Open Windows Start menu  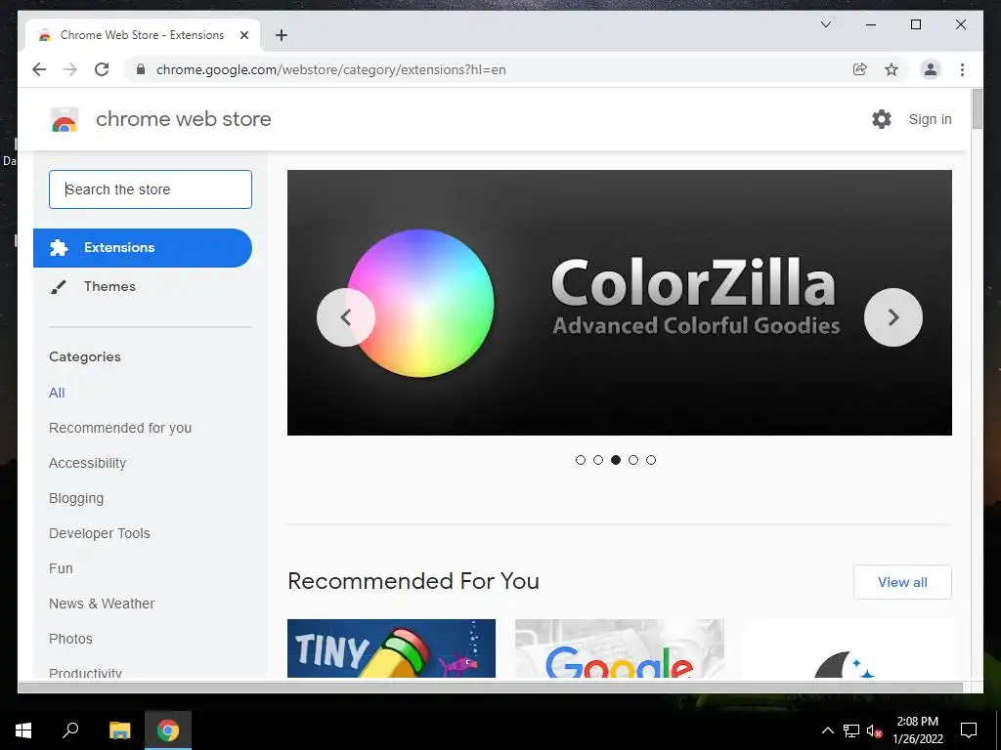tap(23, 730)
